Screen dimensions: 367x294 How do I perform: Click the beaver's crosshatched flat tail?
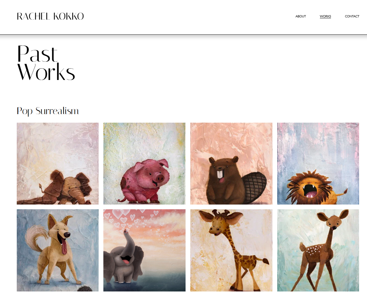[255, 187]
